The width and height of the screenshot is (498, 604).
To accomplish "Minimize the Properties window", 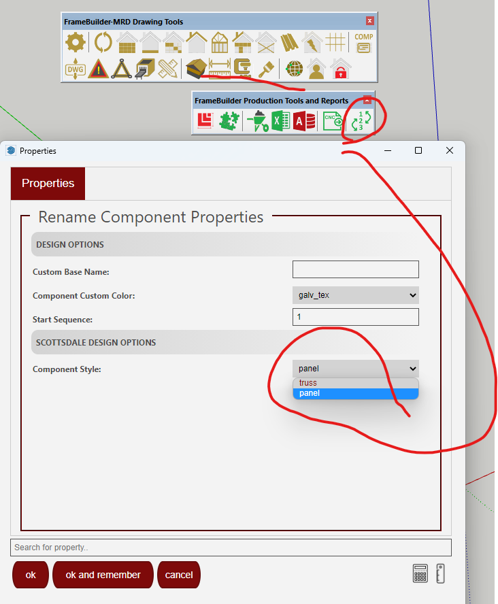I will tap(388, 150).
